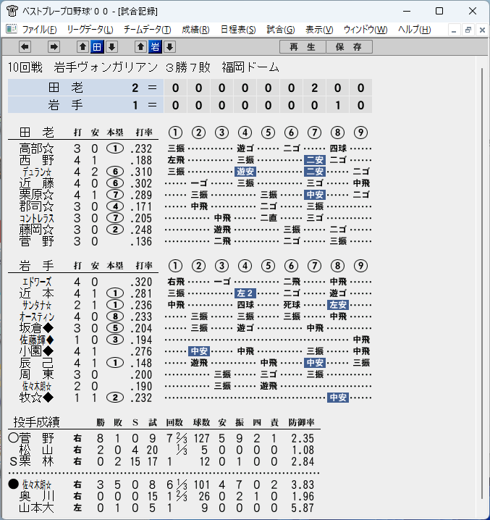490x520 pixels.
Task: Open the チームデータ(T) menu
Action: point(147,30)
